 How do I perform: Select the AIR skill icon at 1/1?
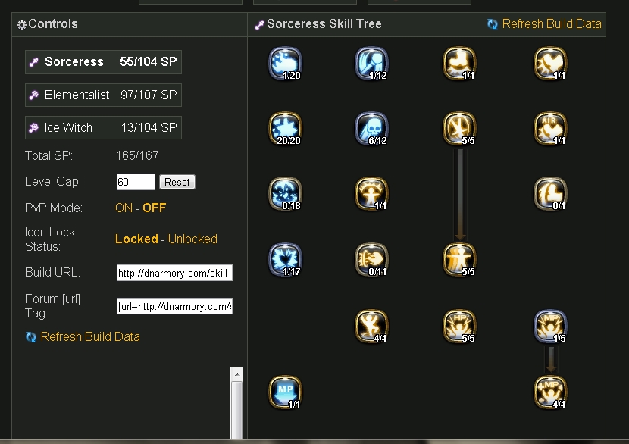tap(550, 128)
